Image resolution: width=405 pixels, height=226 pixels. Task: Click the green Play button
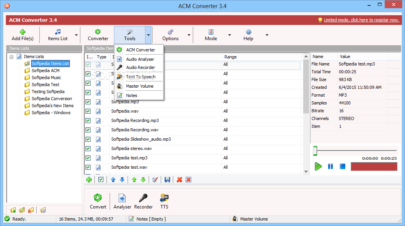(x=318, y=166)
